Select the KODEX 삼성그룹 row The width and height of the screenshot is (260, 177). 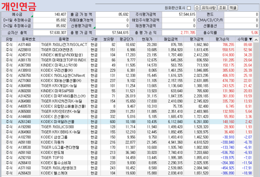[x=127, y=137]
